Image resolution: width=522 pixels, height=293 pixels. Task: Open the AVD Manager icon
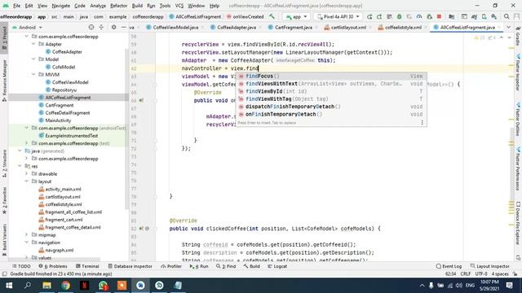click(484, 16)
